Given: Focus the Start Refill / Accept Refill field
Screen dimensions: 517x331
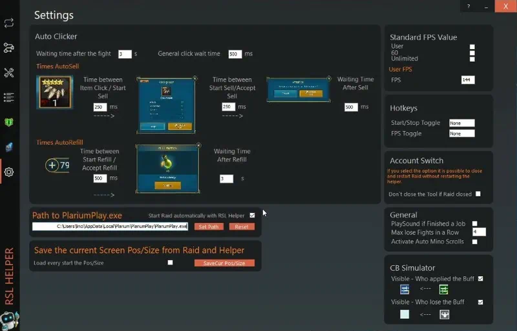Looking at the screenshot, I should point(100,178).
